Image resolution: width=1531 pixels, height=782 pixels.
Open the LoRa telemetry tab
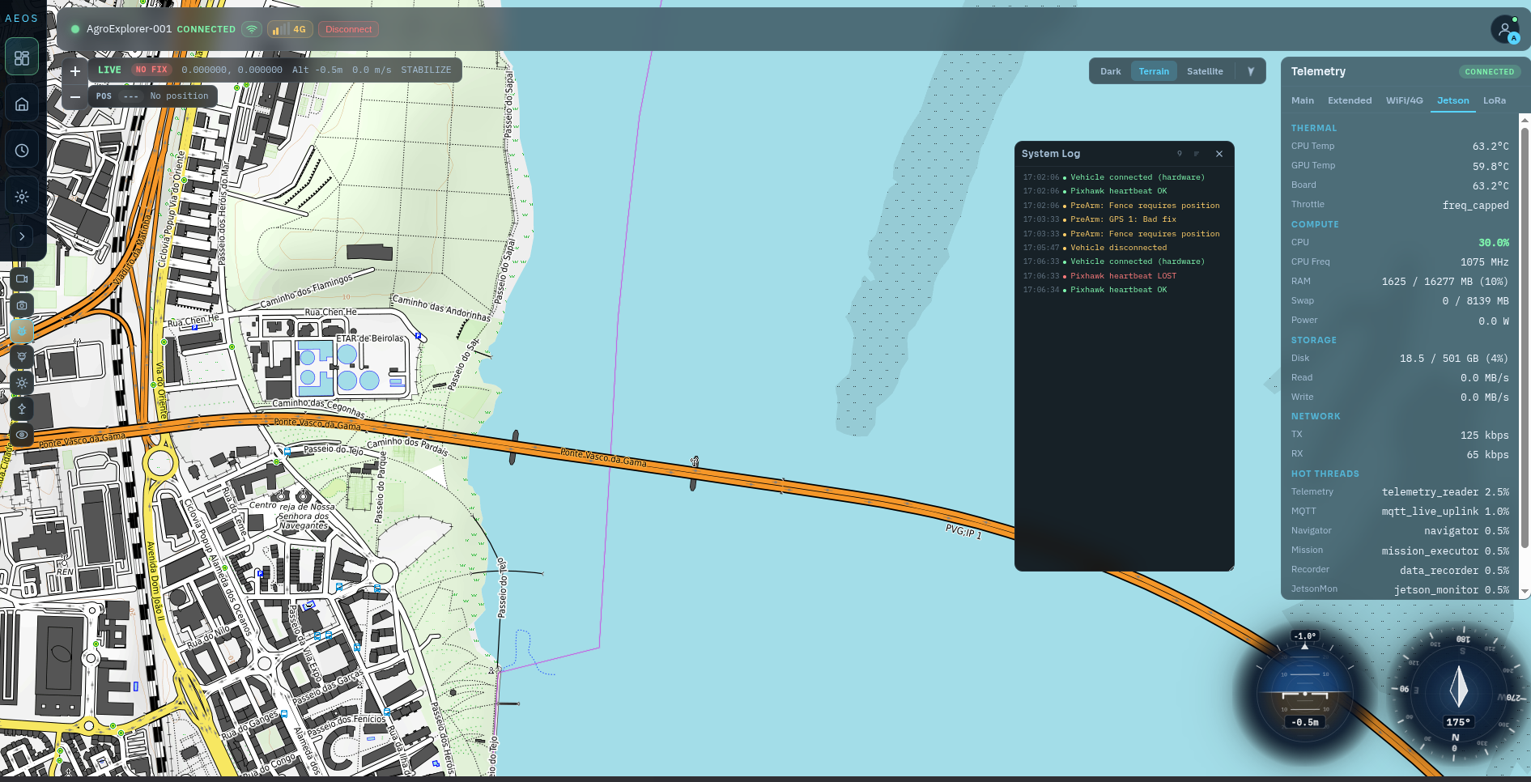pos(1495,100)
